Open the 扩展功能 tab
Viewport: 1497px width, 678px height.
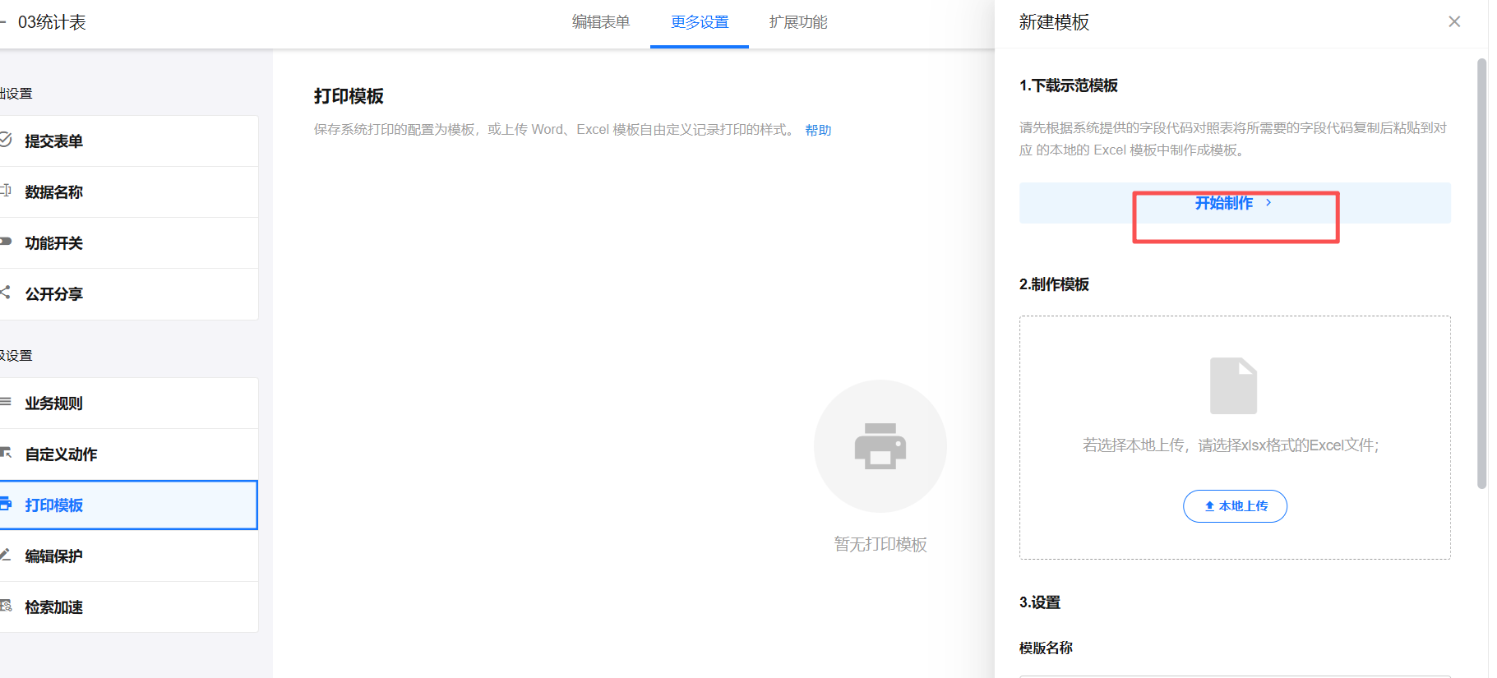798,22
